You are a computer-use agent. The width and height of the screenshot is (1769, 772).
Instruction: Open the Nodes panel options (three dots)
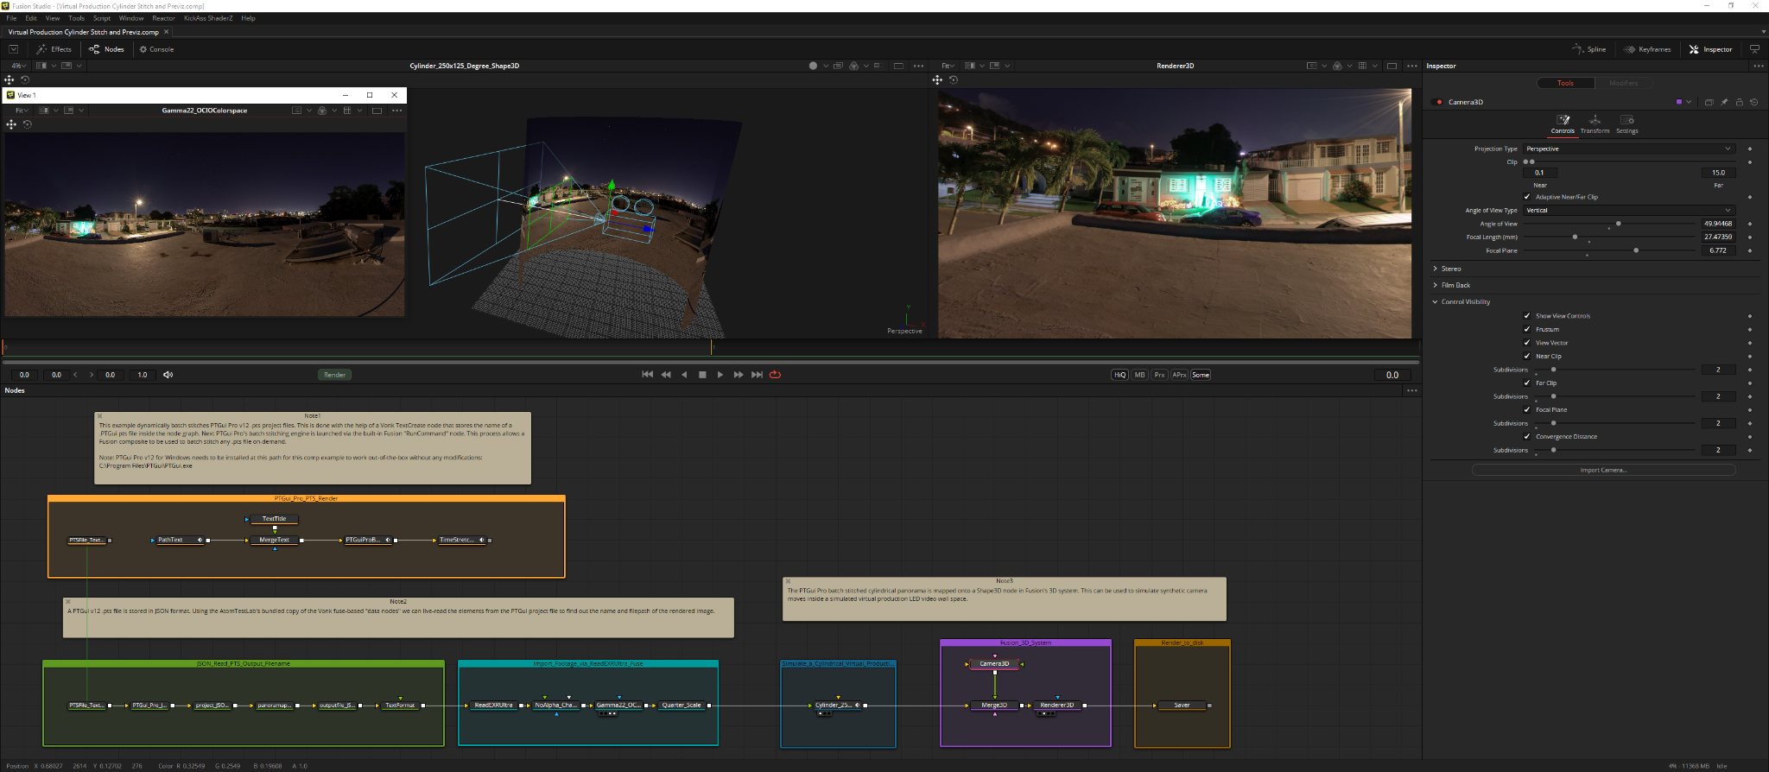[x=1412, y=390]
